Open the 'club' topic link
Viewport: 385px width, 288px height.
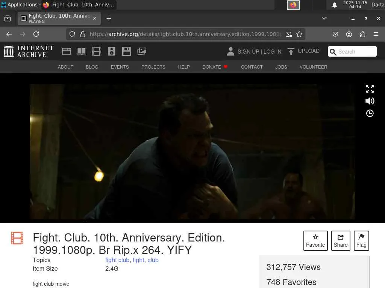(x=153, y=260)
